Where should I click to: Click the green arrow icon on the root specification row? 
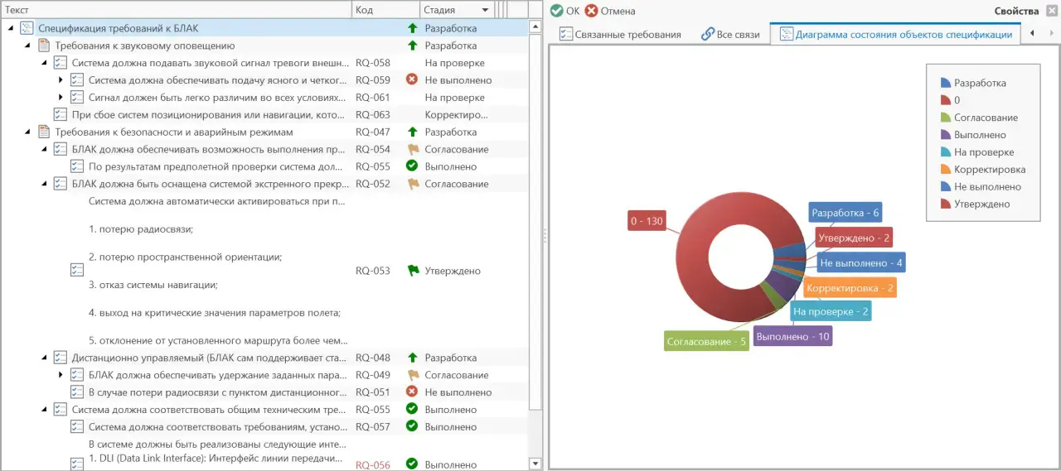[412, 28]
